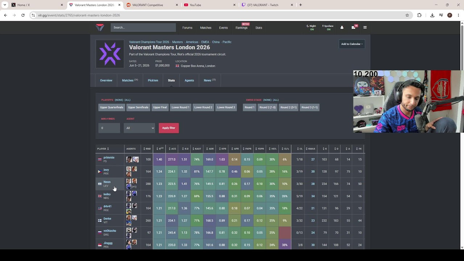Viewport: 464px width, 261px height.
Task: Click the Min # Rnds input field
Action: (109, 128)
